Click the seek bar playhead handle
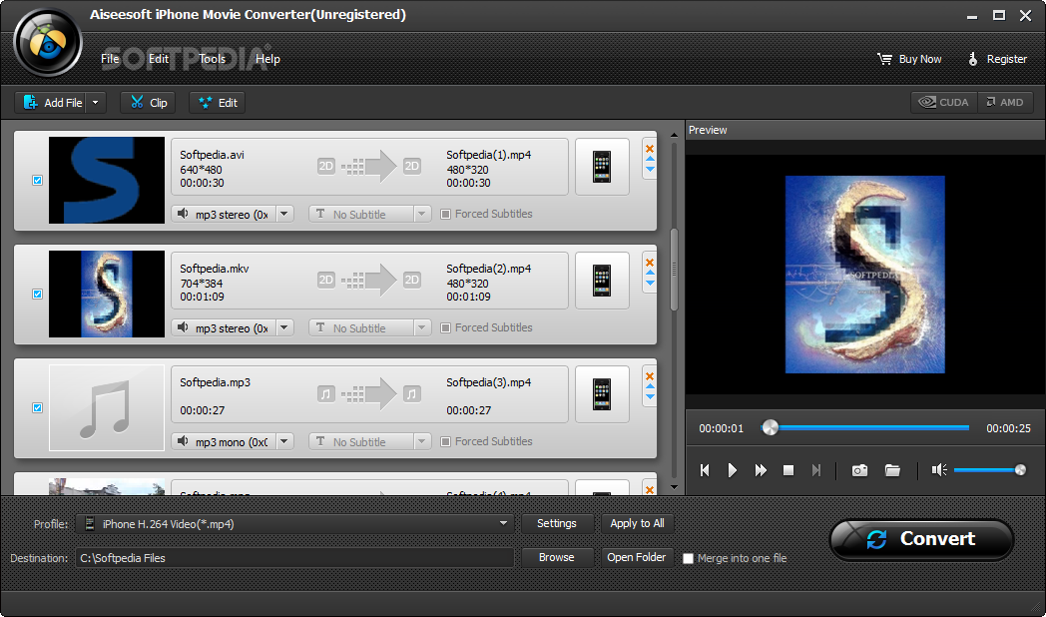The image size is (1046, 617). [770, 427]
